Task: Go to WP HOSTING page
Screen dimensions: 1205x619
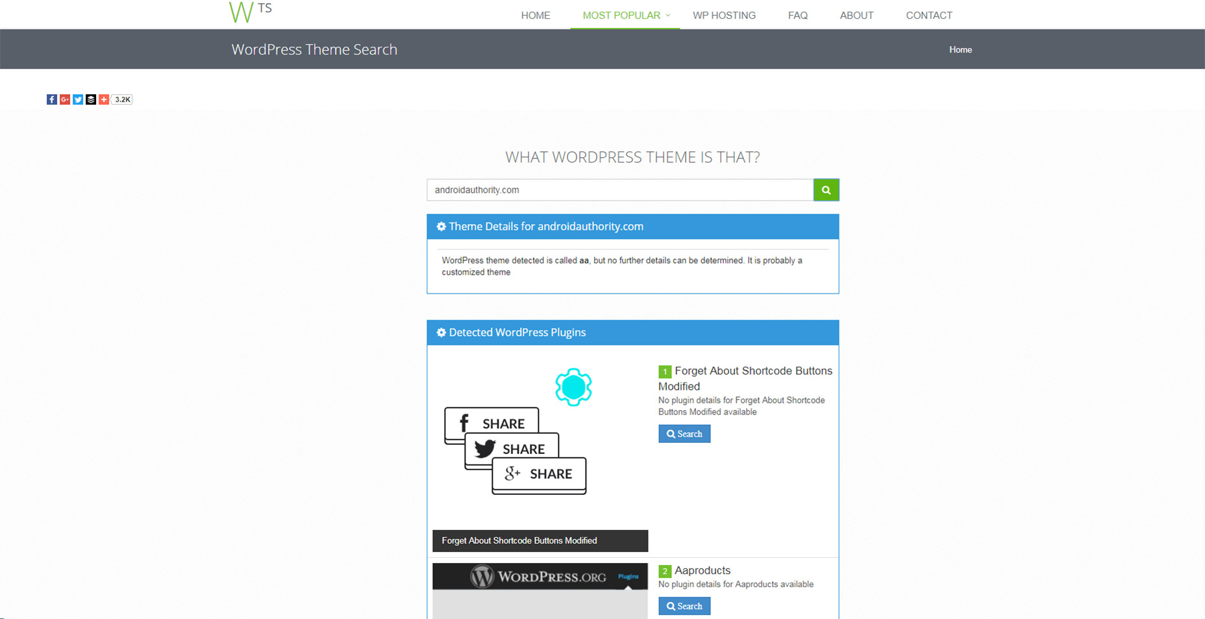Action: [724, 16]
